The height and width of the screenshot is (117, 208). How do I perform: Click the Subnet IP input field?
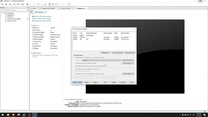point(86,77)
